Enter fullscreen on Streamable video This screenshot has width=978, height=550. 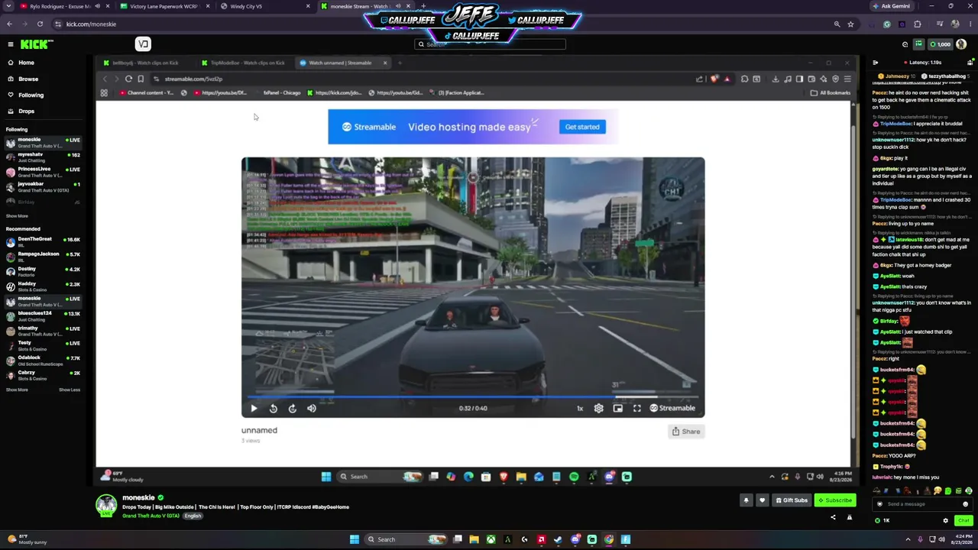click(x=636, y=409)
